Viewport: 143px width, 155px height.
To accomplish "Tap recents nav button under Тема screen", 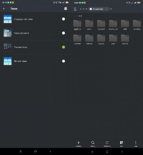I will click(21, 151).
